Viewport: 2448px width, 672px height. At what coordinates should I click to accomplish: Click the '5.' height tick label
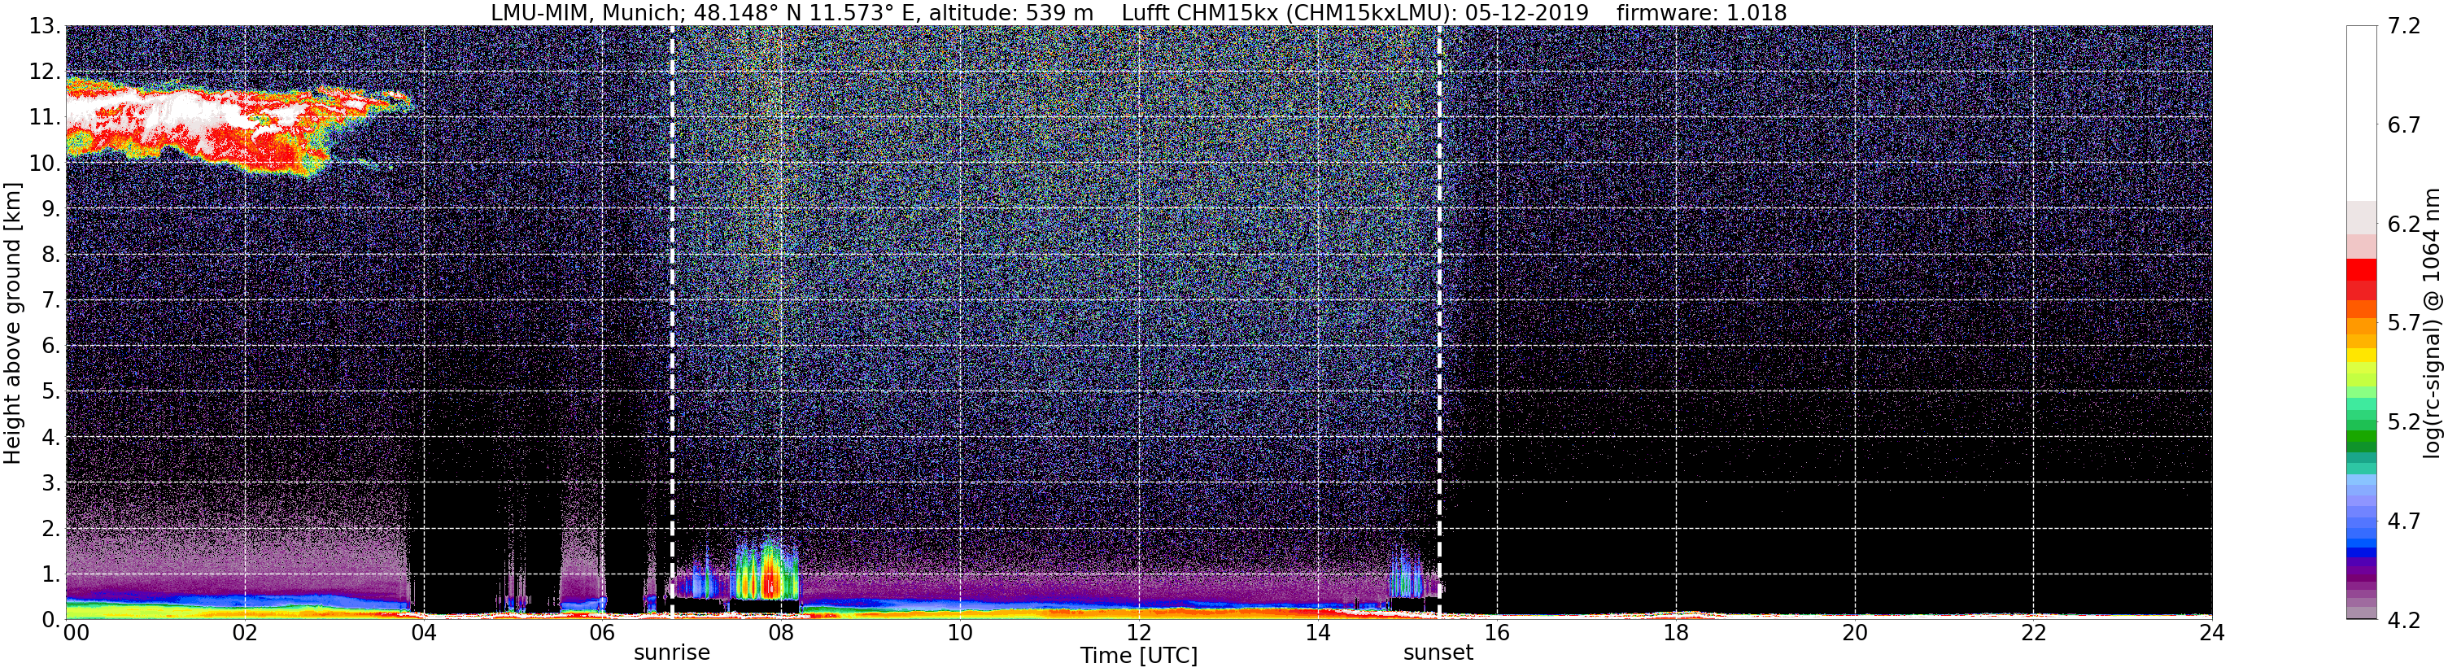[50, 391]
